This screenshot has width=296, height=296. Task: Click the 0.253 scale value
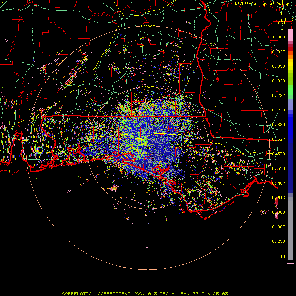pyautogui.click(x=279, y=241)
